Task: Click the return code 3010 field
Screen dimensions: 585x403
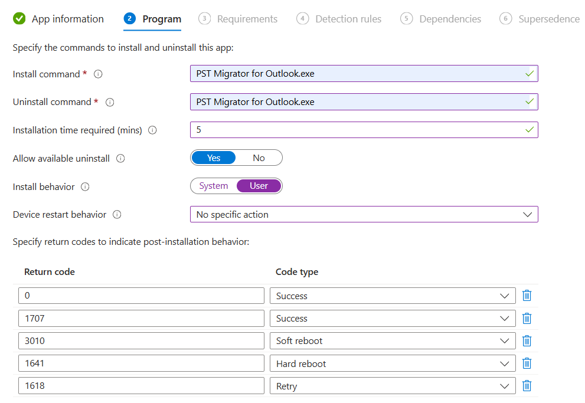Action: click(141, 340)
